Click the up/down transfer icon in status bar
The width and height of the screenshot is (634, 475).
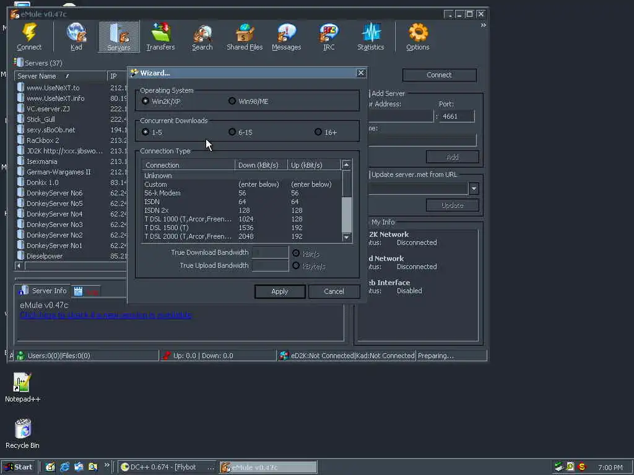pos(166,356)
